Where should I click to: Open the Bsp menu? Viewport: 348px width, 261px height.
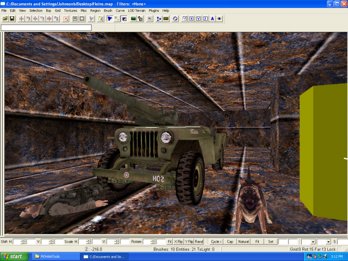click(x=48, y=10)
